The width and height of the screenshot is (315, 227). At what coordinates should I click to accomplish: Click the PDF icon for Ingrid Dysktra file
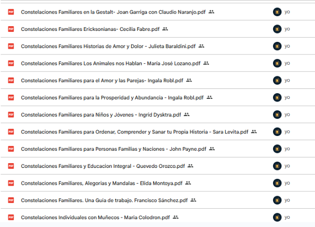(11, 115)
